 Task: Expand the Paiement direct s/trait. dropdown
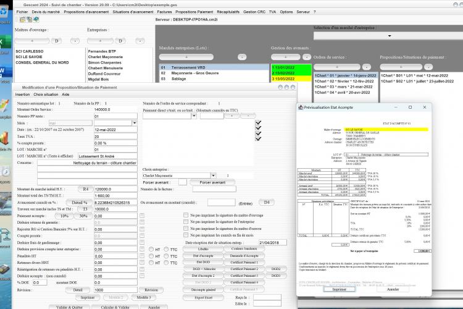194,116
